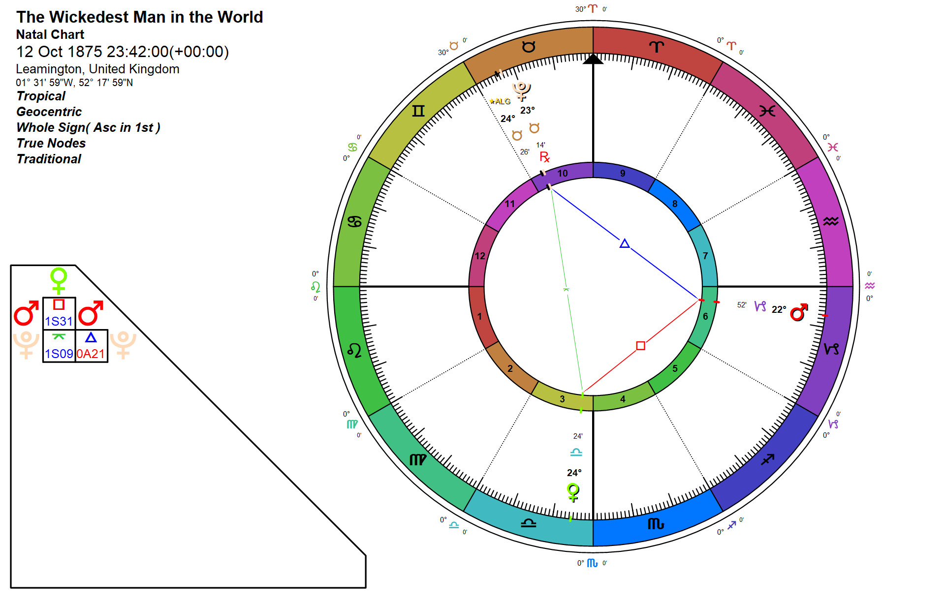Click house 1 segment on inner ring
Viewport: 945px width, 604px height.
coord(479,316)
